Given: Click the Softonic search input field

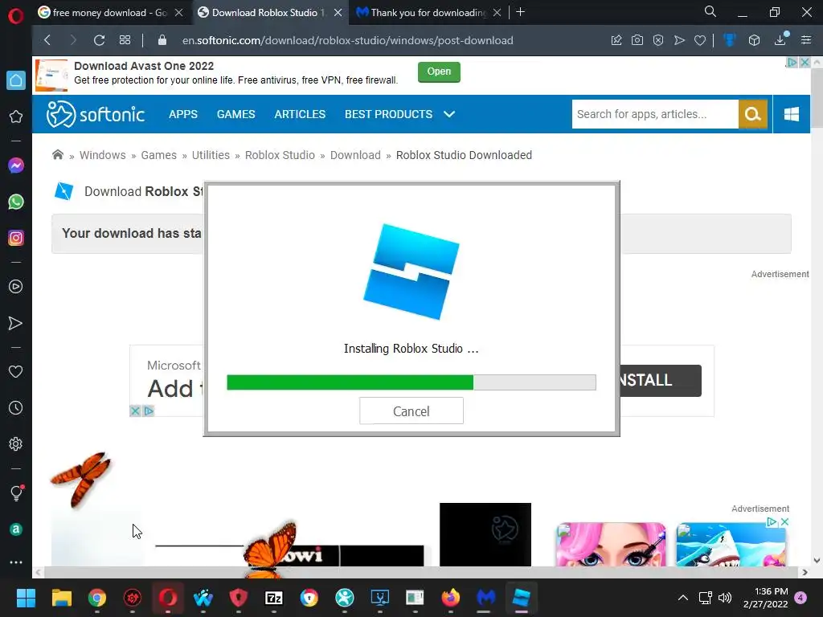Looking at the screenshot, I should pos(655,114).
